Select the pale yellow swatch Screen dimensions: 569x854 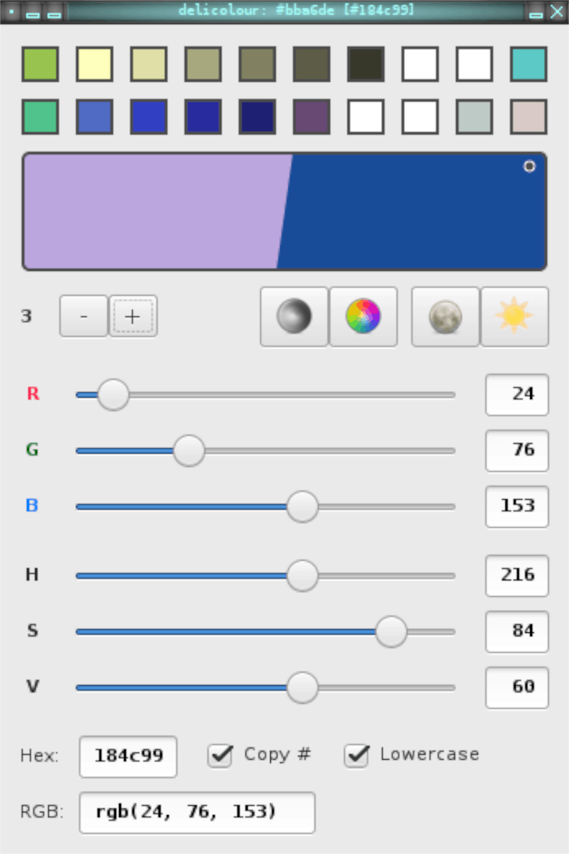94,64
